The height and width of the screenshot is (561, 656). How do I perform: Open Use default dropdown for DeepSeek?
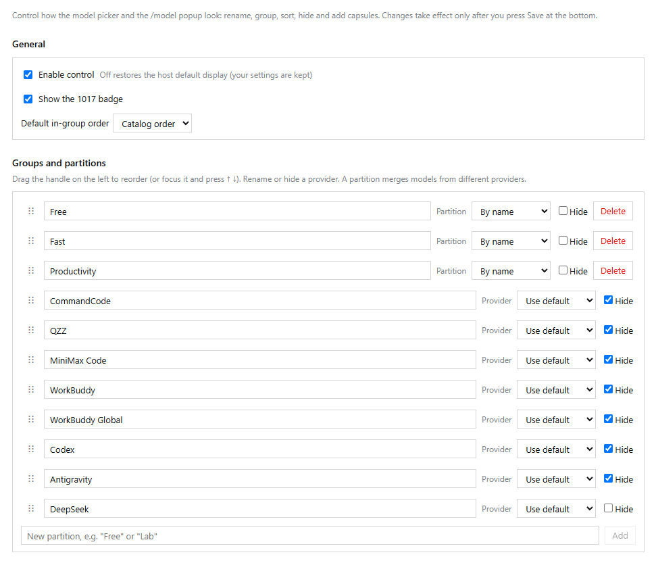tap(557, 508)
